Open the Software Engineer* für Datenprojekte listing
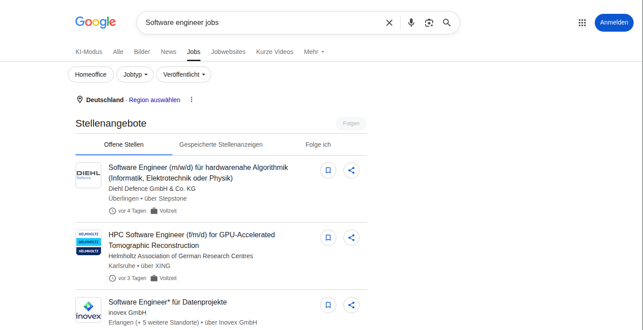Screen dimensions: 643x330 (x=167, y=302)
